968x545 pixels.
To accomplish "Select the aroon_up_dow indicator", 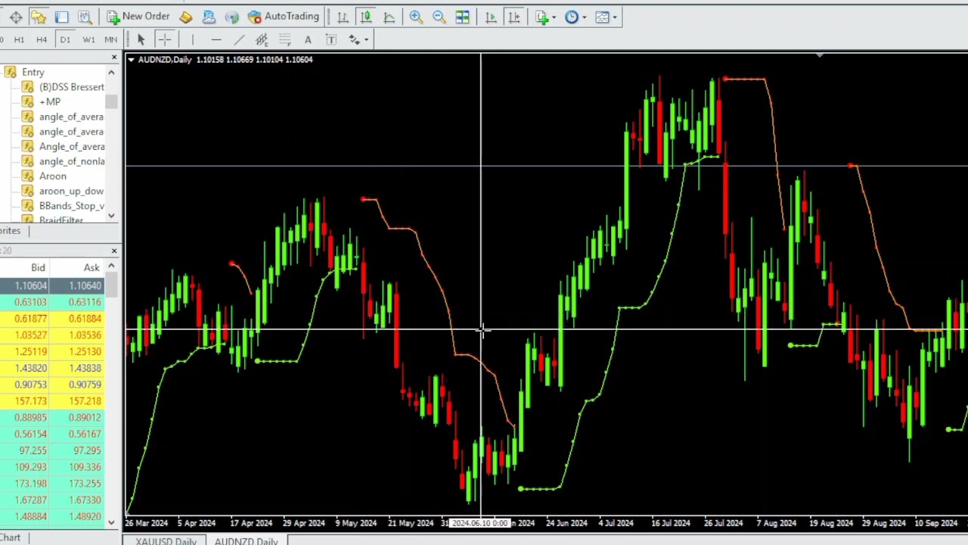I will coord(71,191).
